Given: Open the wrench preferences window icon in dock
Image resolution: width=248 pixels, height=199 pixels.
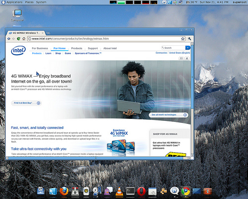Looking at the screenshot, I should 152,192.
